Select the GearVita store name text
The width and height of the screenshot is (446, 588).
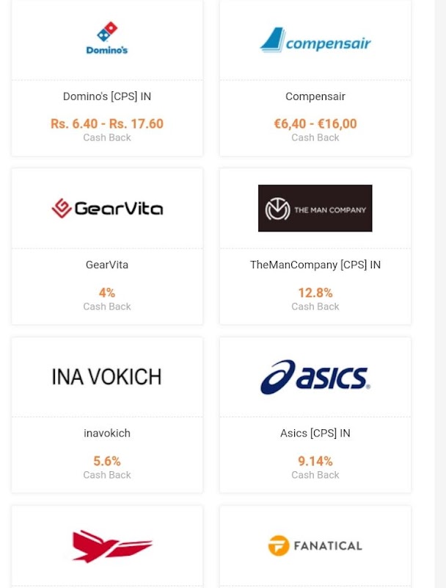point(107,265)
